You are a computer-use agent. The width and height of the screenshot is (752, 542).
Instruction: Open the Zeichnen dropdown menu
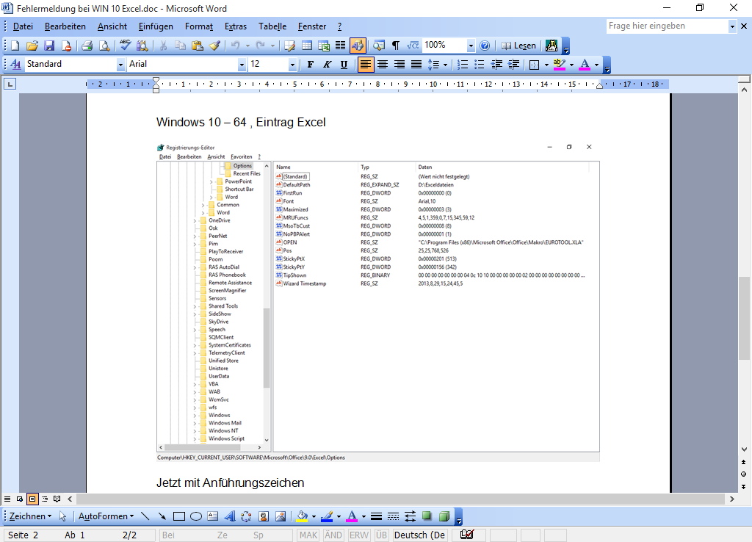pos(30,516)
